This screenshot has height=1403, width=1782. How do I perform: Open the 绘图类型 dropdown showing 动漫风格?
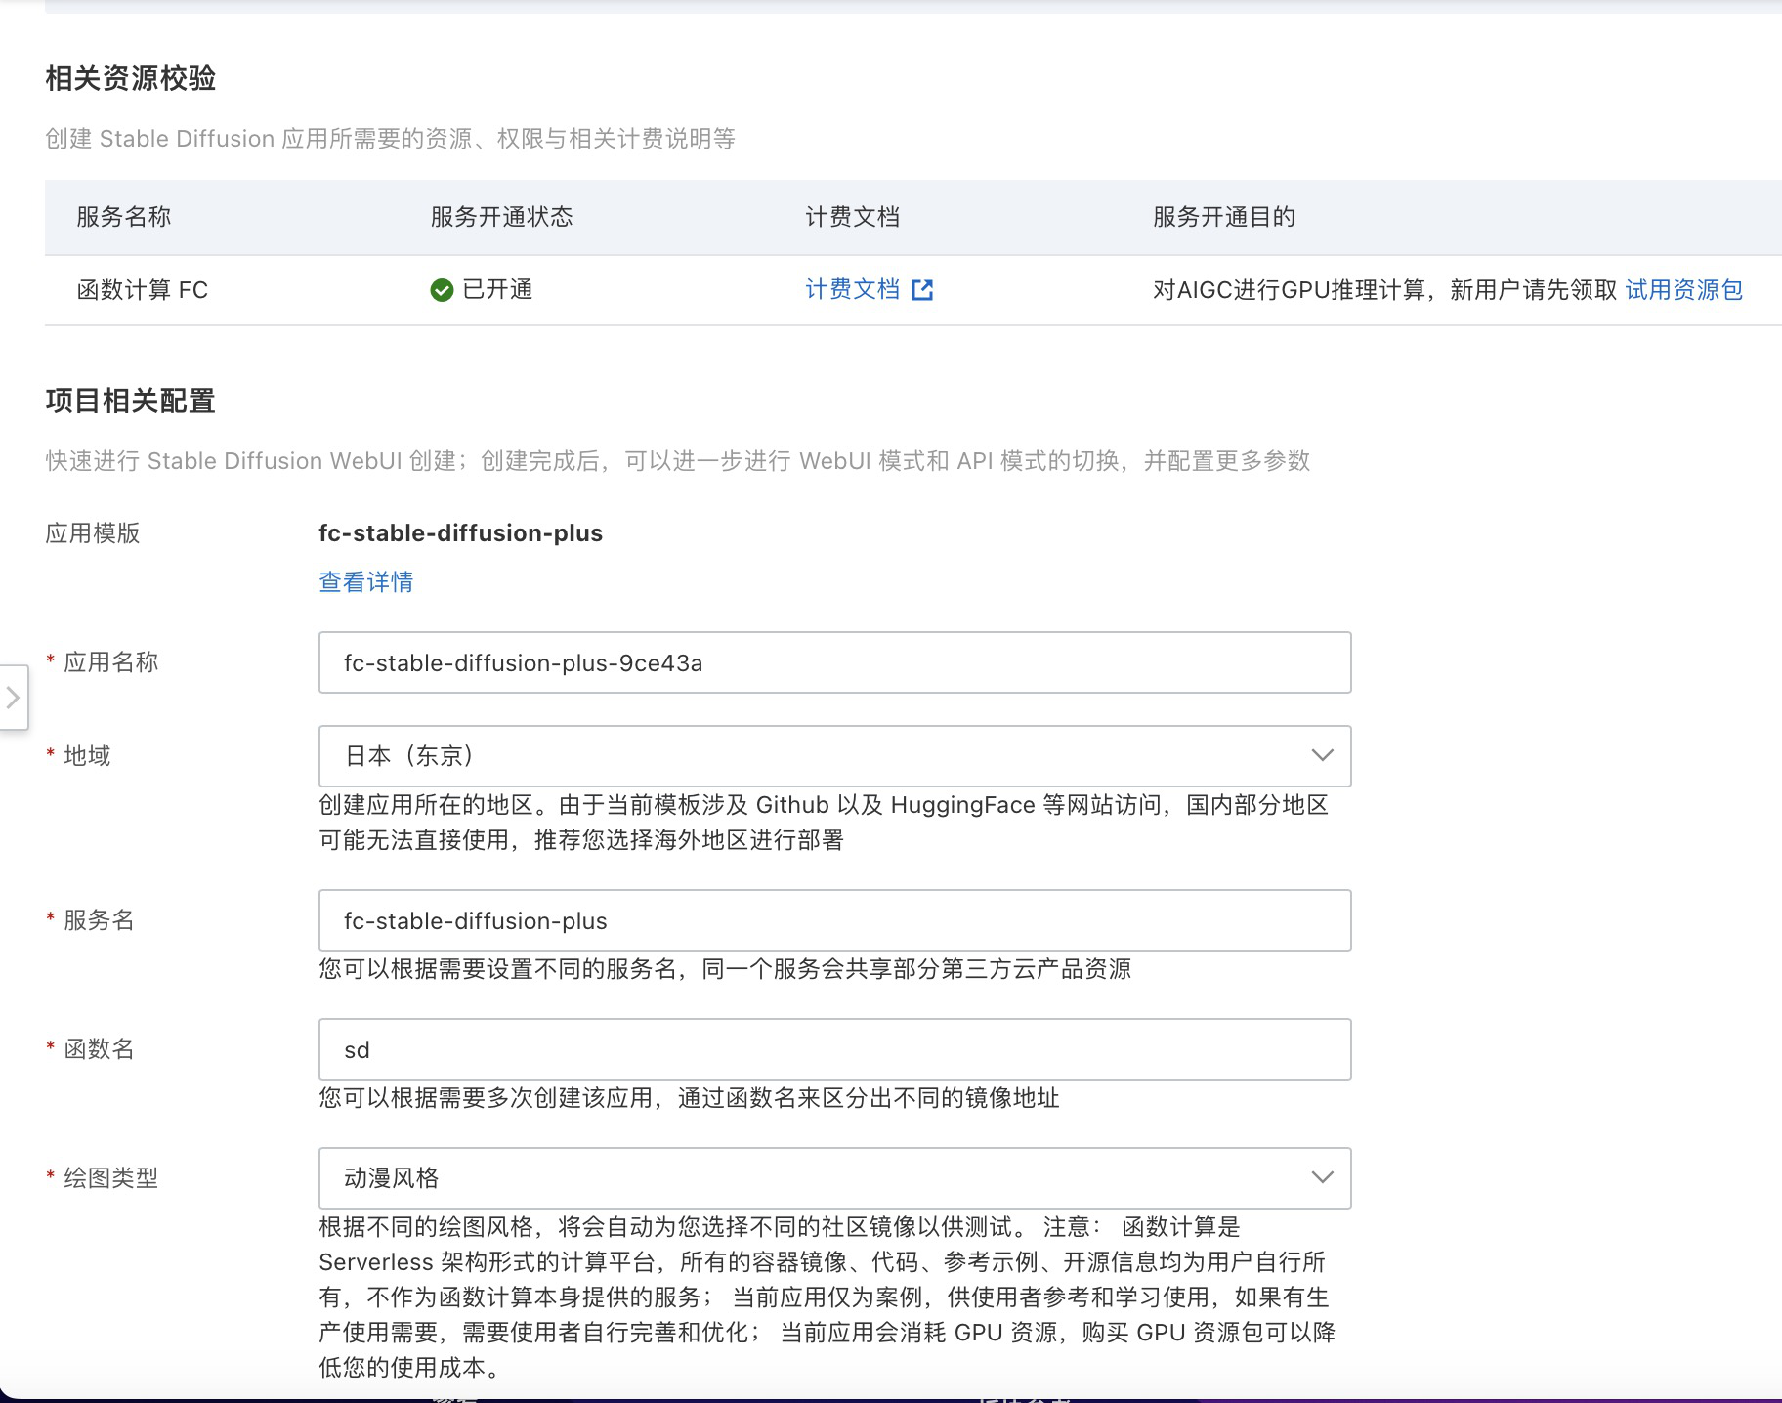[835, 1178]
